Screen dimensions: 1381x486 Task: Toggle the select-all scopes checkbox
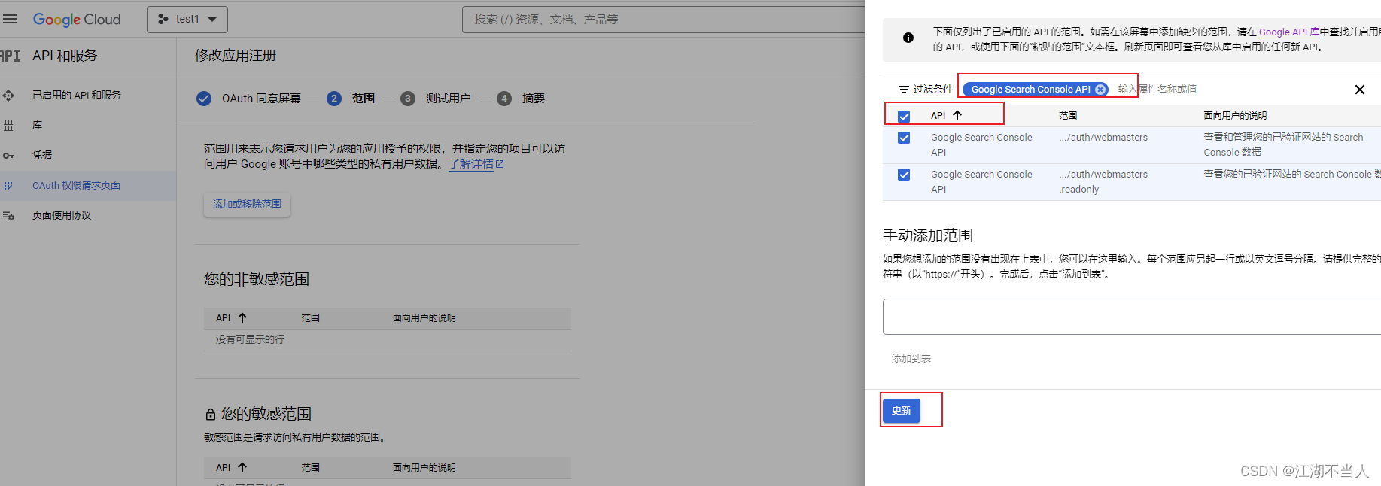coord(904,117)
